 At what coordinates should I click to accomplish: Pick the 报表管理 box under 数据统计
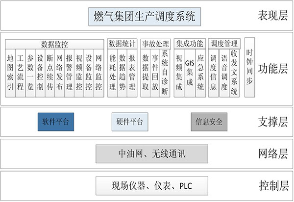(132, 73)
